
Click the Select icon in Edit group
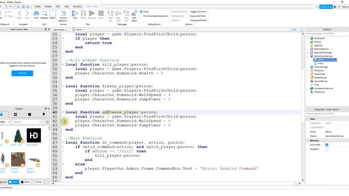pos(52,14)
